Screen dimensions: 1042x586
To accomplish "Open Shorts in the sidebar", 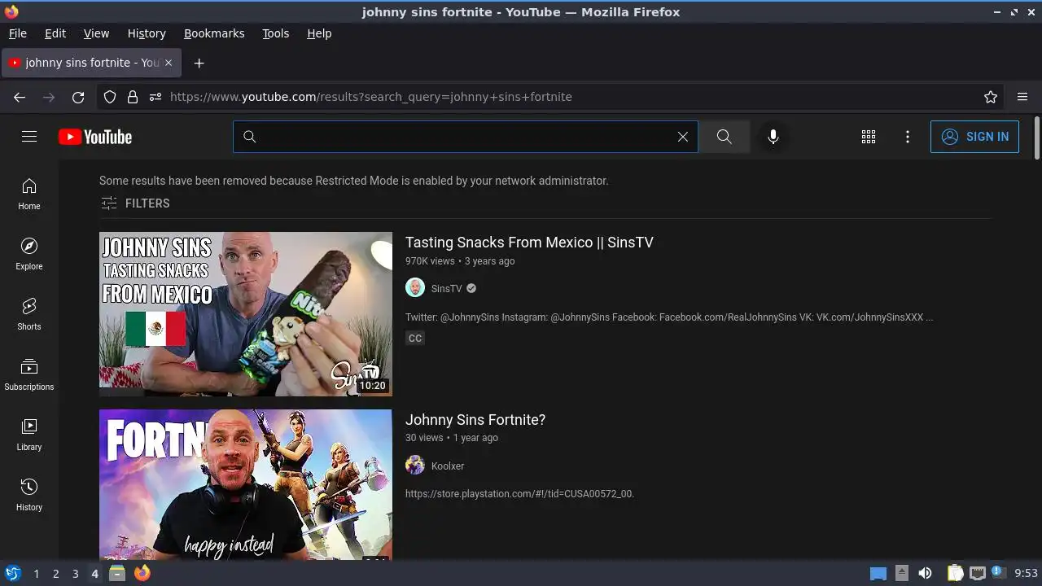I will pos(29,314).
